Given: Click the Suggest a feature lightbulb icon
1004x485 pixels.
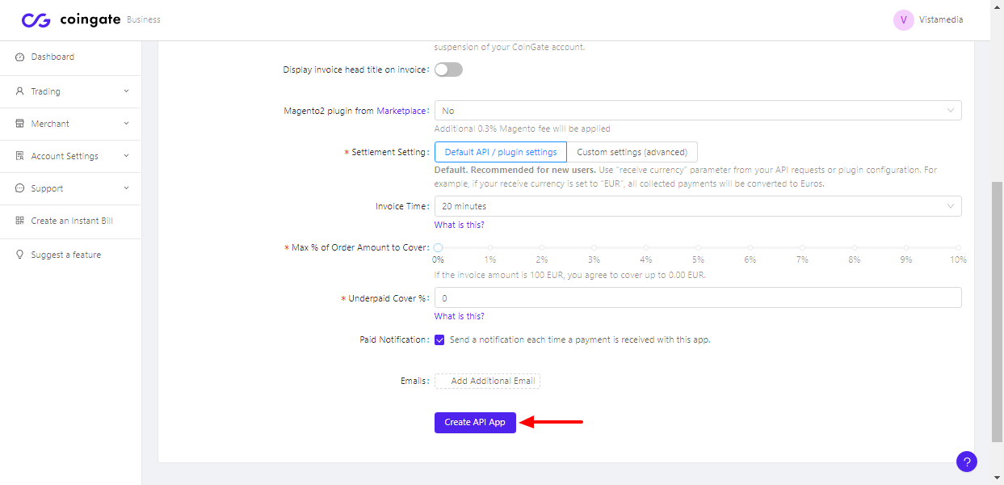Looking at the screenshot, I should [x=20, y=255].
